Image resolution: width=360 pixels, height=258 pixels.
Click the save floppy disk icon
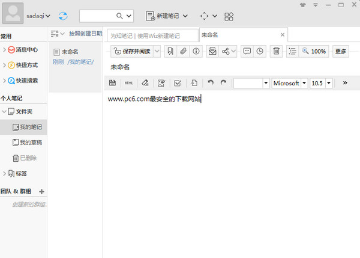(x=112, y=83)
